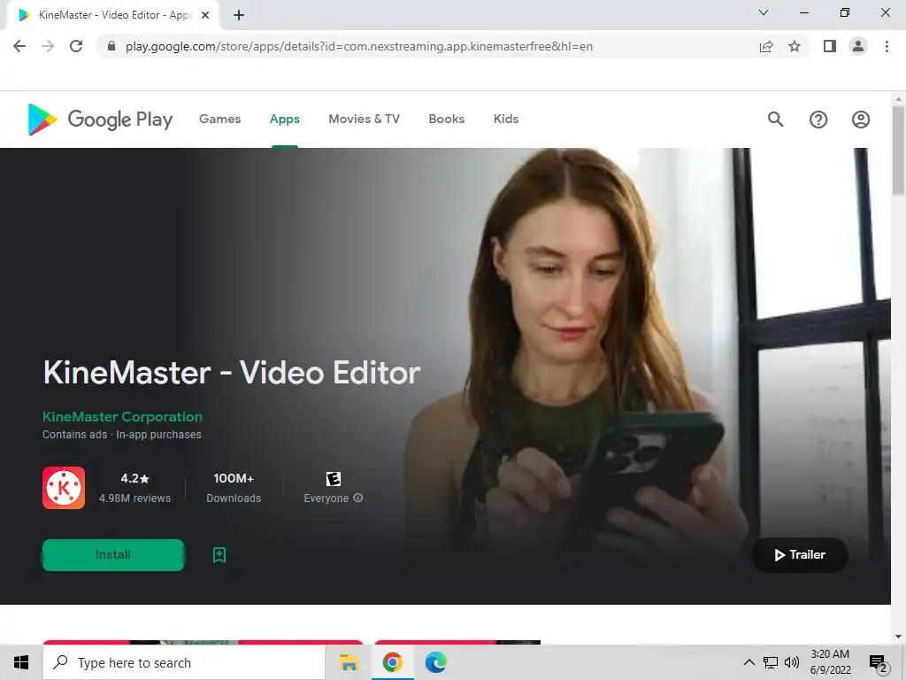Reload the page
Screen dimensions: 906x680
[76, 46]
